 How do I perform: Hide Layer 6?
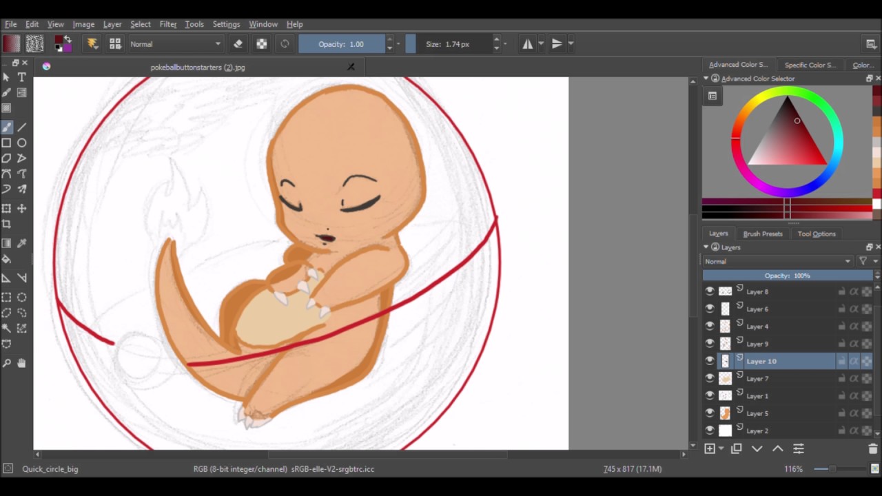[x=710, y=309]
